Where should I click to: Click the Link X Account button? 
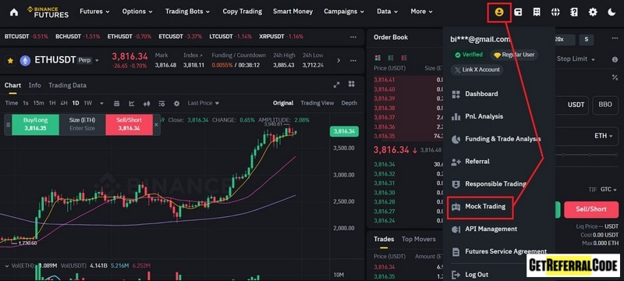pos(477,69)
